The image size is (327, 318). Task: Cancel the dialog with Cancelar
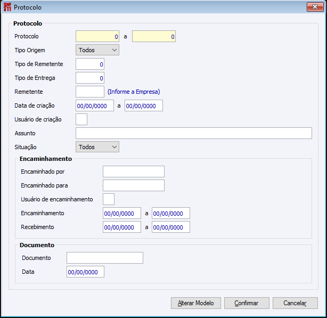coord(295,303)
